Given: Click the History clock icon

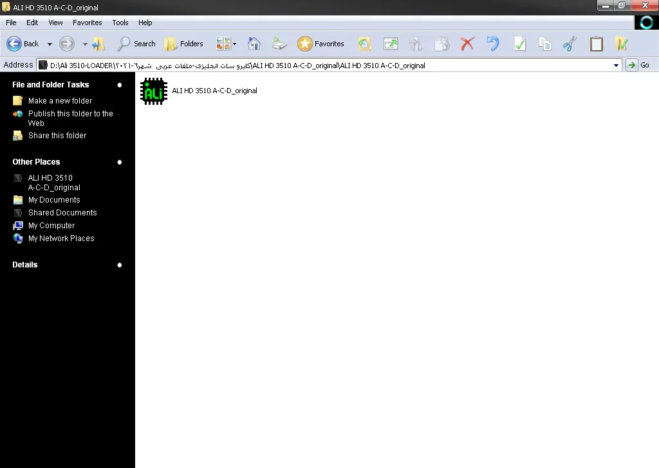Looking at the screenshot, I should tap(364, 44).
